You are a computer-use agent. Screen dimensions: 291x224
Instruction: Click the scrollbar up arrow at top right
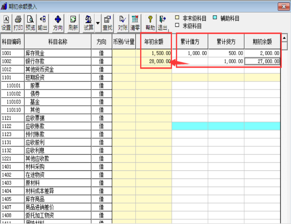[284, 38]
